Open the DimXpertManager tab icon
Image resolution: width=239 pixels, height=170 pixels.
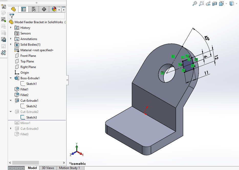pos(44,9)
